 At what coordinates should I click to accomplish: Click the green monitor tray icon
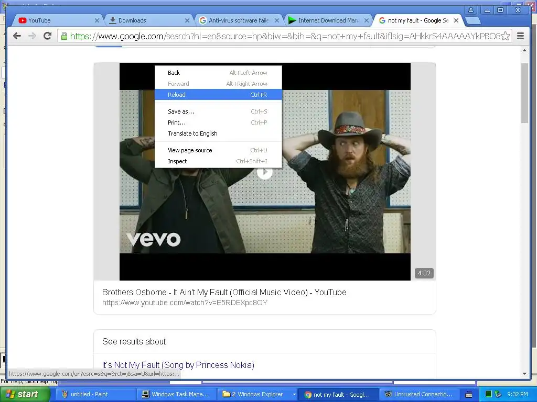click(x=489, y=394)
